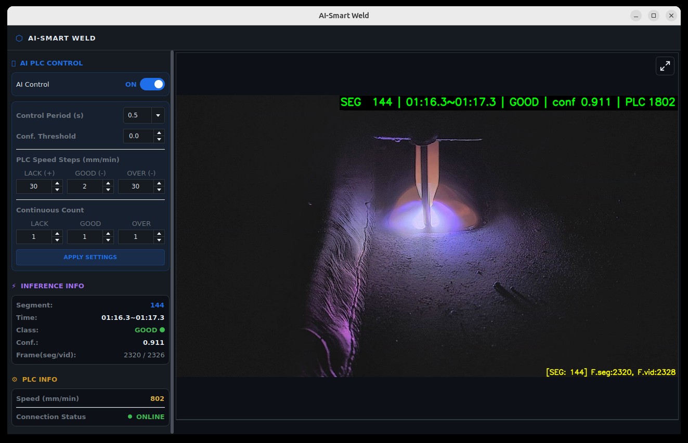Increase the GOOD (-) speed step

[x=108, y=183]
